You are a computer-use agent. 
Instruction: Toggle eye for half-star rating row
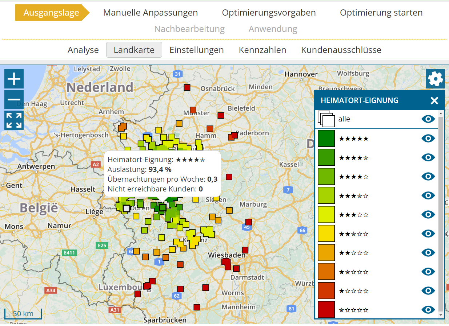coord(428,310)
